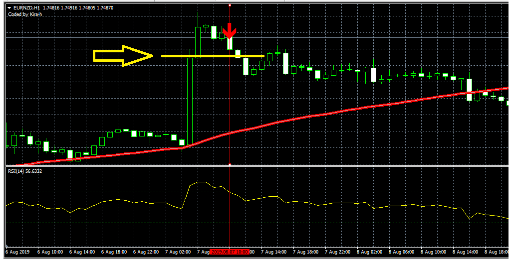The width and height of the screenshot is (509, 259).
Task: Click the '8 Aug 06:00' time axis label
Action: coord(402,252)
